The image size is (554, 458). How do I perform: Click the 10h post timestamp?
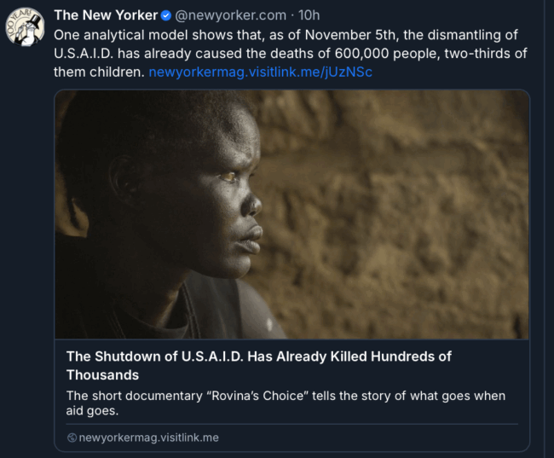tap(309, 15)
